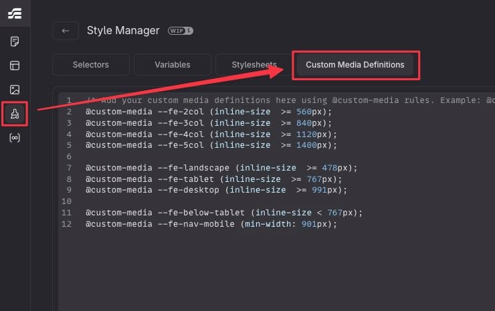Switch to the Stylesheets tab
495x311 pixels.
[254, 65]
